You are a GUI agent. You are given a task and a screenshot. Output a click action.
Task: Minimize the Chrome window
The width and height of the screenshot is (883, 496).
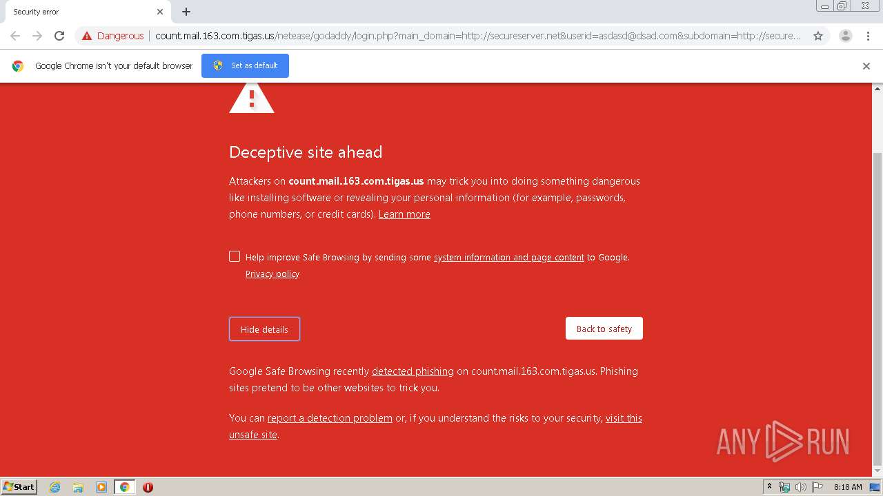coord(824,6)
